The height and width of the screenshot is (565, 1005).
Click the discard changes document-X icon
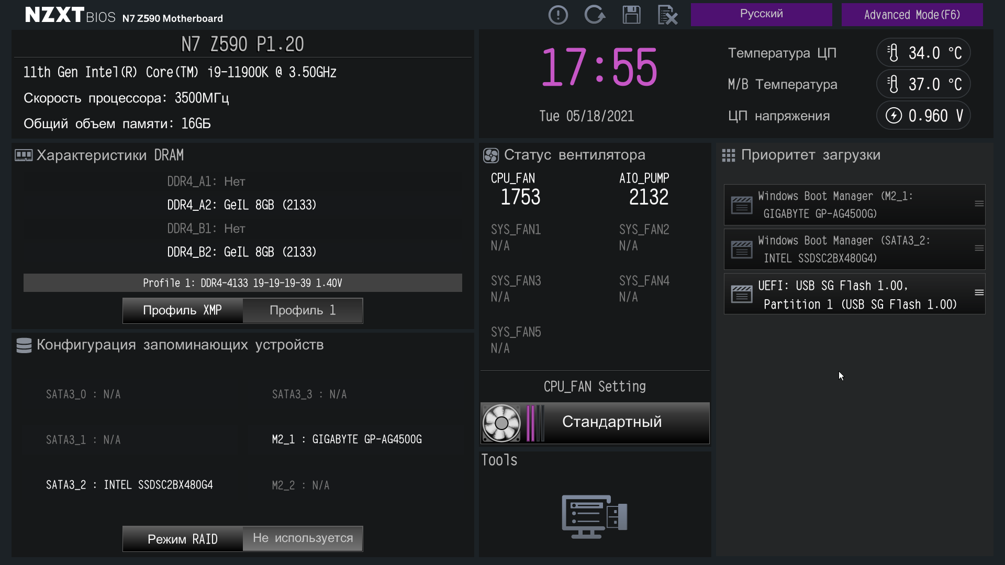(667, 15)
